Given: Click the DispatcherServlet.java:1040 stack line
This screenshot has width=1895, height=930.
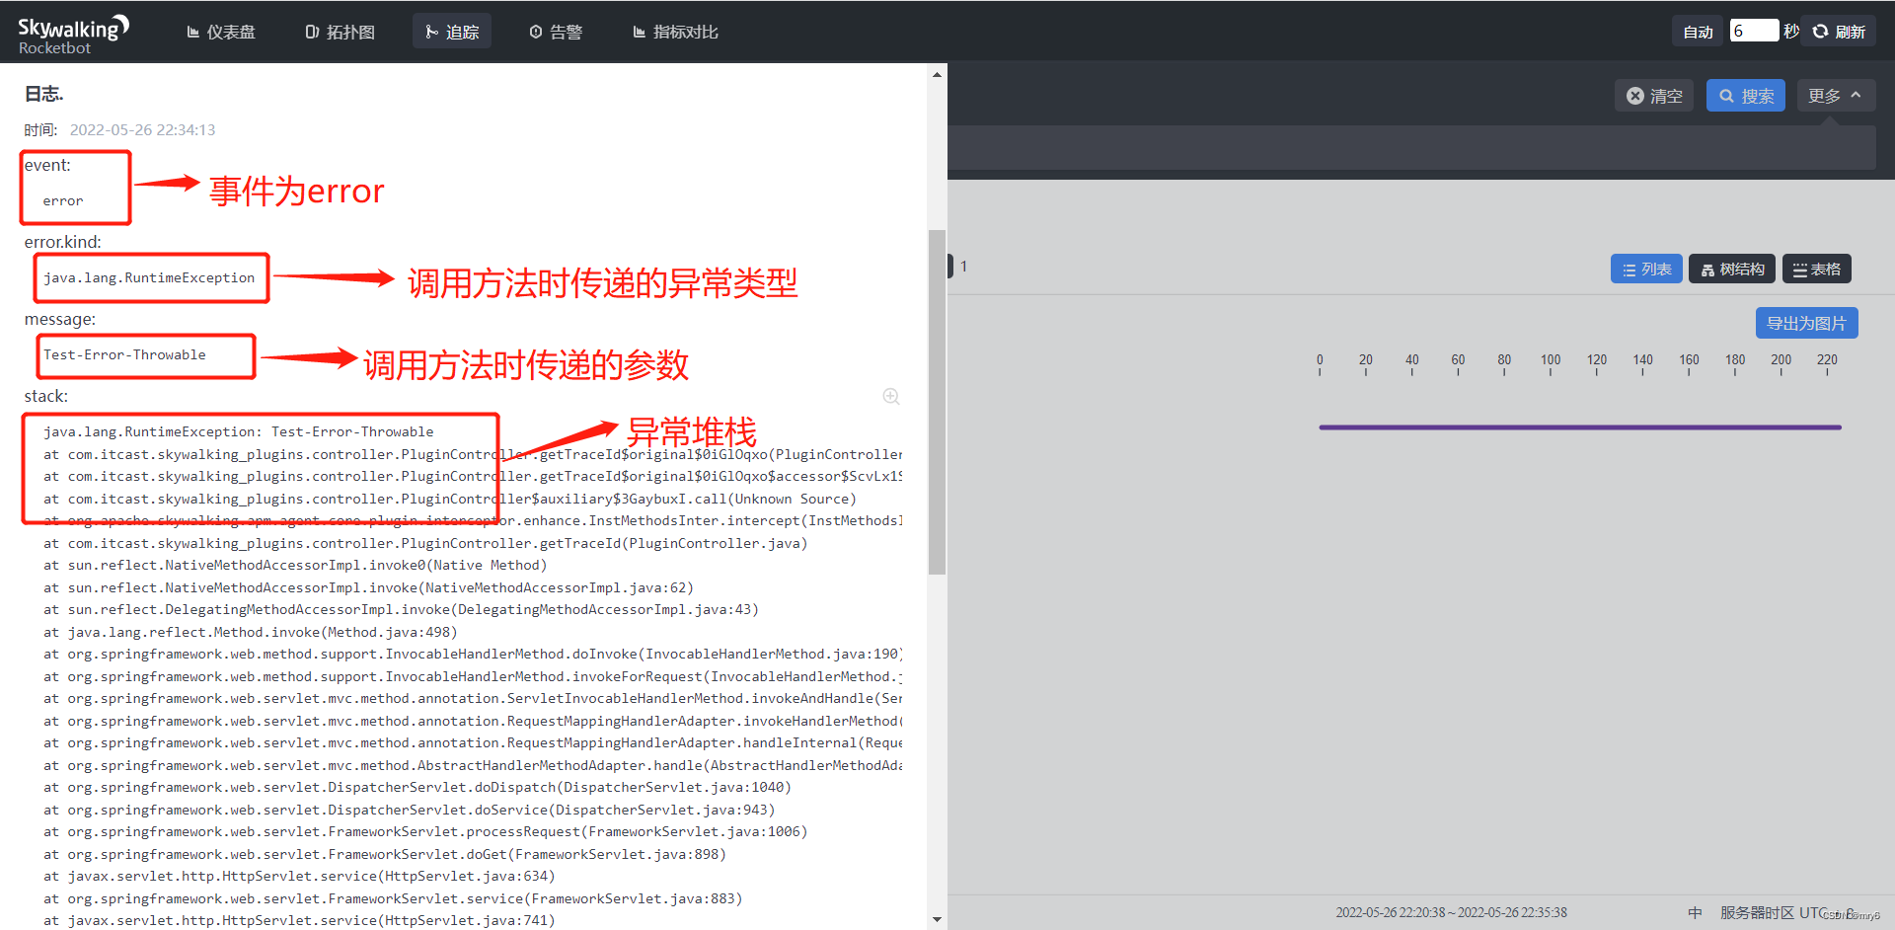Looking at the screenshot, I should [x=417, y=787].
